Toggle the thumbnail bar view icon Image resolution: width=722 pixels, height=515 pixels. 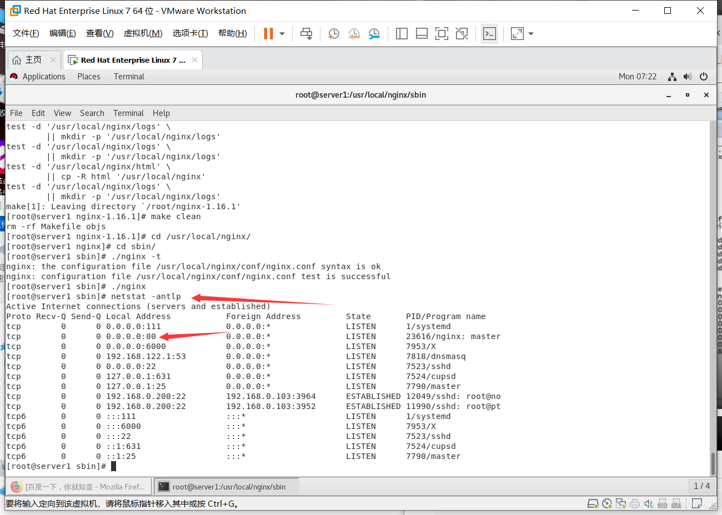[x=422, y=34]
